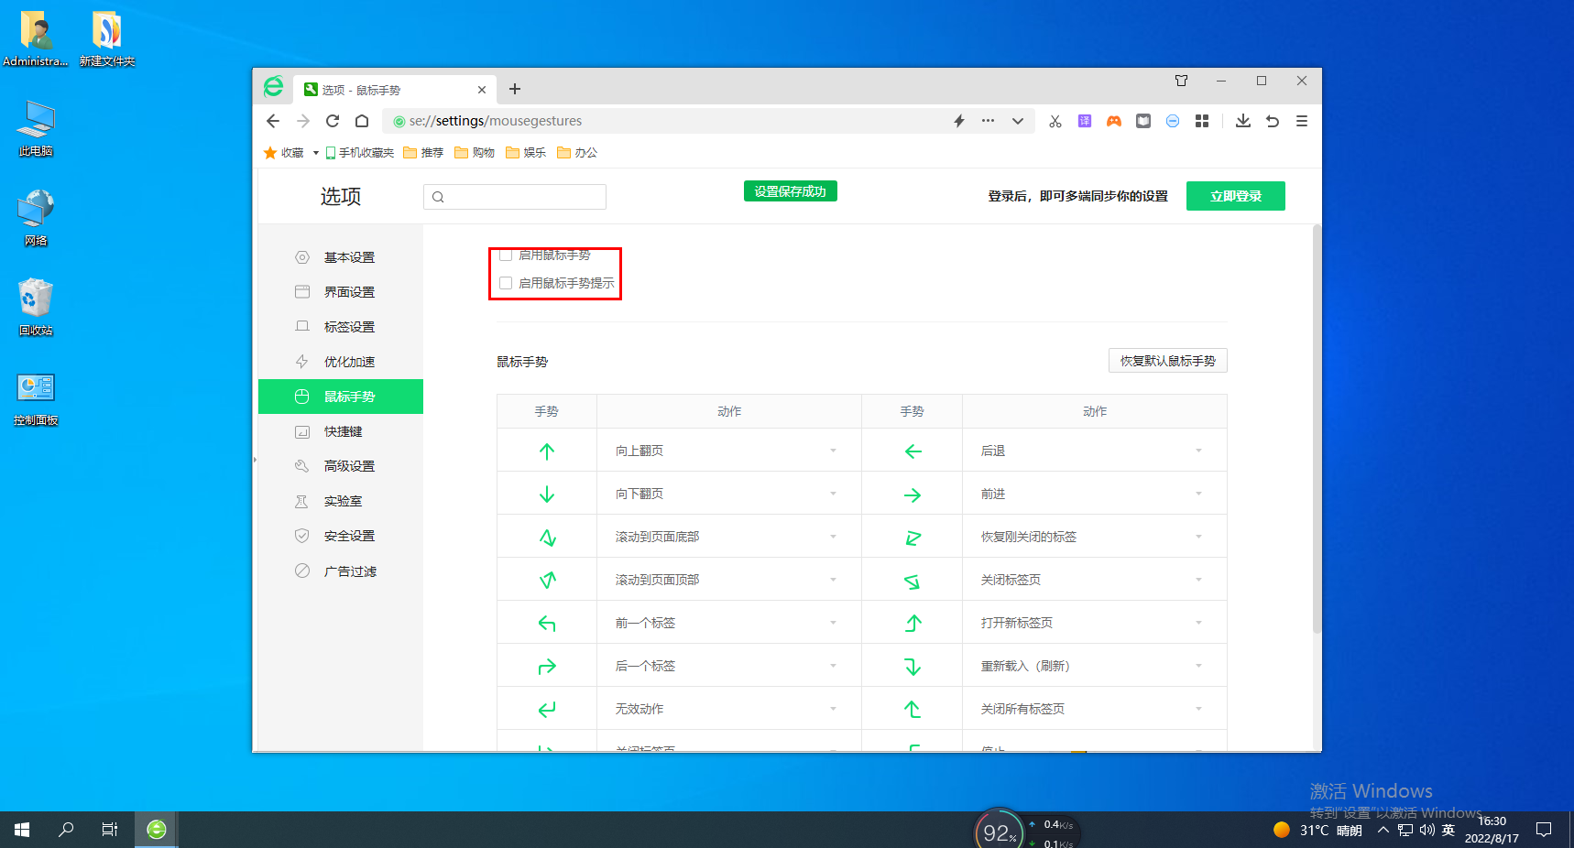Expand the address bar dropdown chevron
1574x848 pixels.
1018,121
